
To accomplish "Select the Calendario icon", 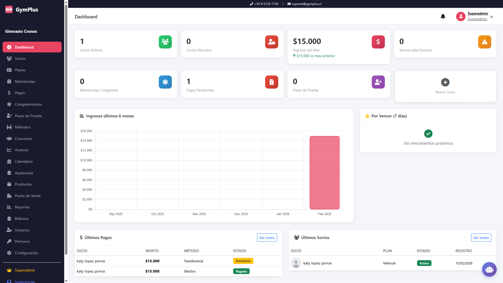I will coord(9,161).
